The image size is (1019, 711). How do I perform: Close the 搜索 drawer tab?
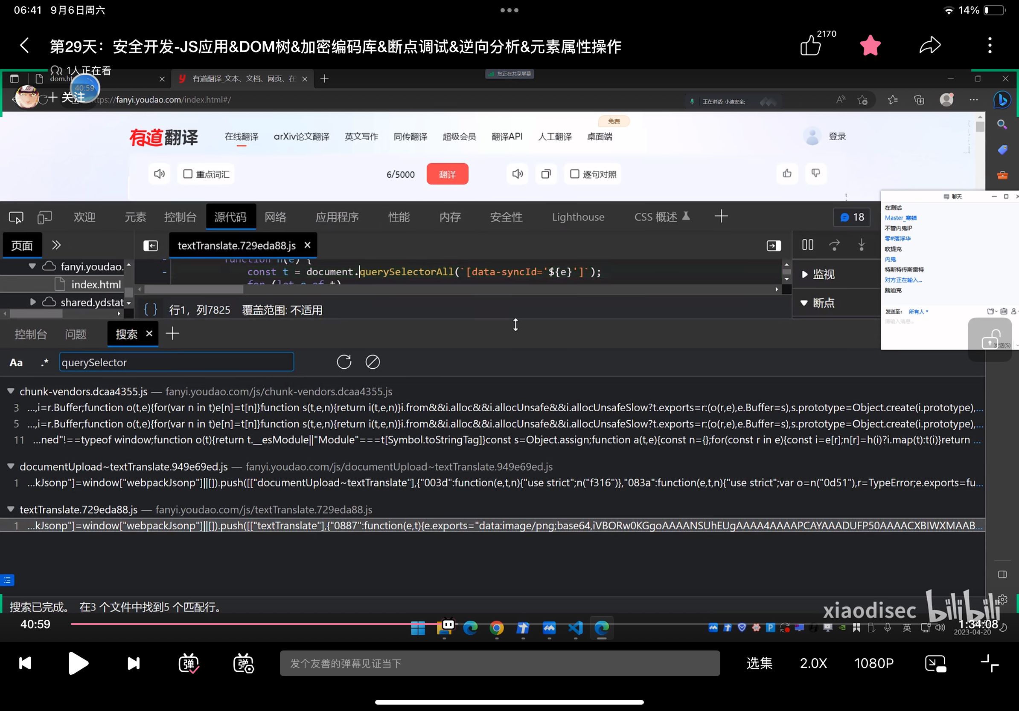pos(149,333)
